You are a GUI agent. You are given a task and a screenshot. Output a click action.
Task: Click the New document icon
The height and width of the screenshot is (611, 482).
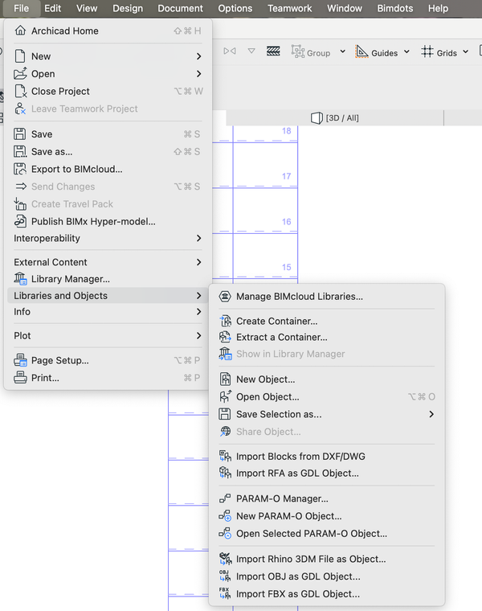[20, 56]
